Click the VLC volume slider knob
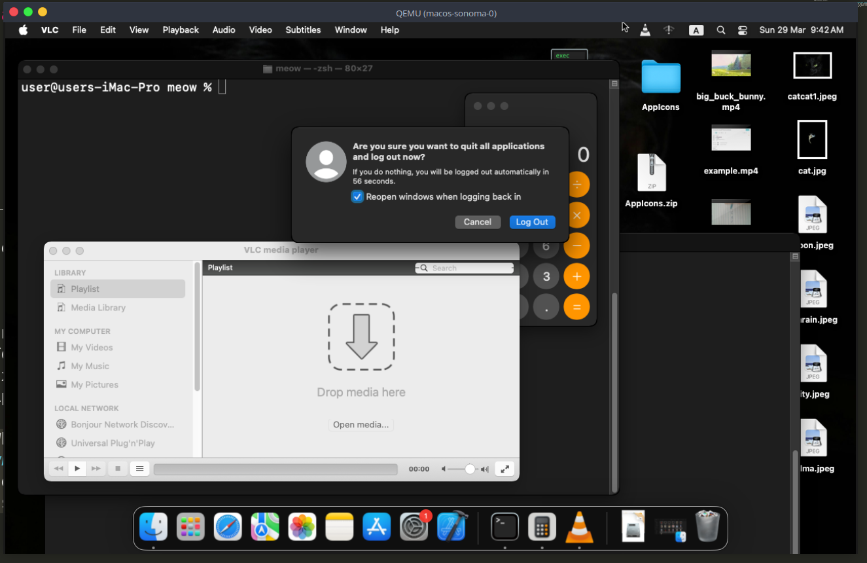The image size is (867, 563). point(470,469)
